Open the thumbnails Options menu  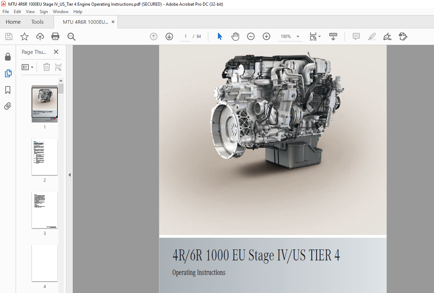point(28,67)
